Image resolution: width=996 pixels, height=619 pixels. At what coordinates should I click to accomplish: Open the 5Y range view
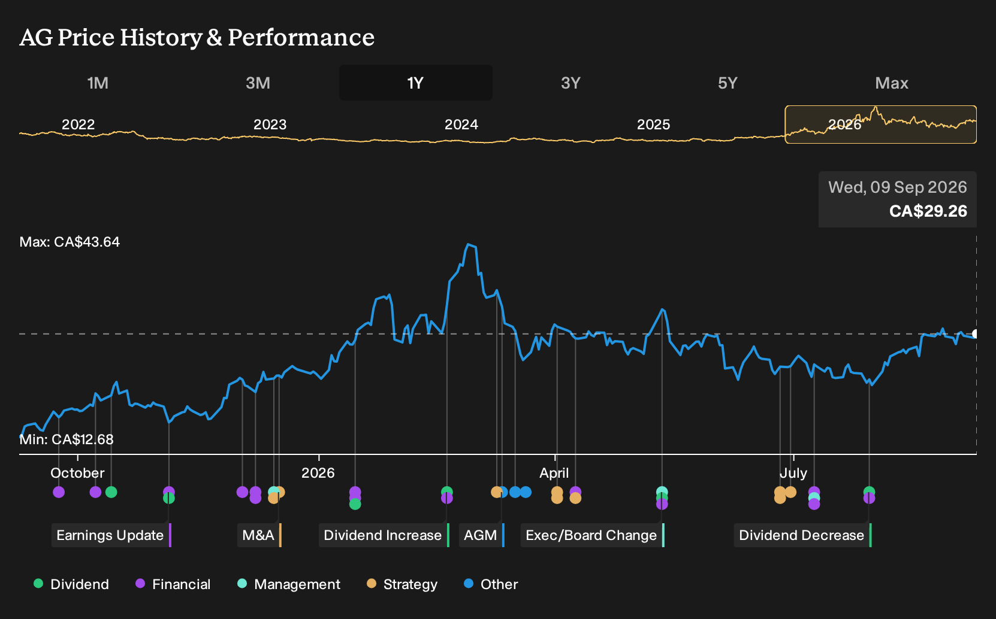pos(728,83)
